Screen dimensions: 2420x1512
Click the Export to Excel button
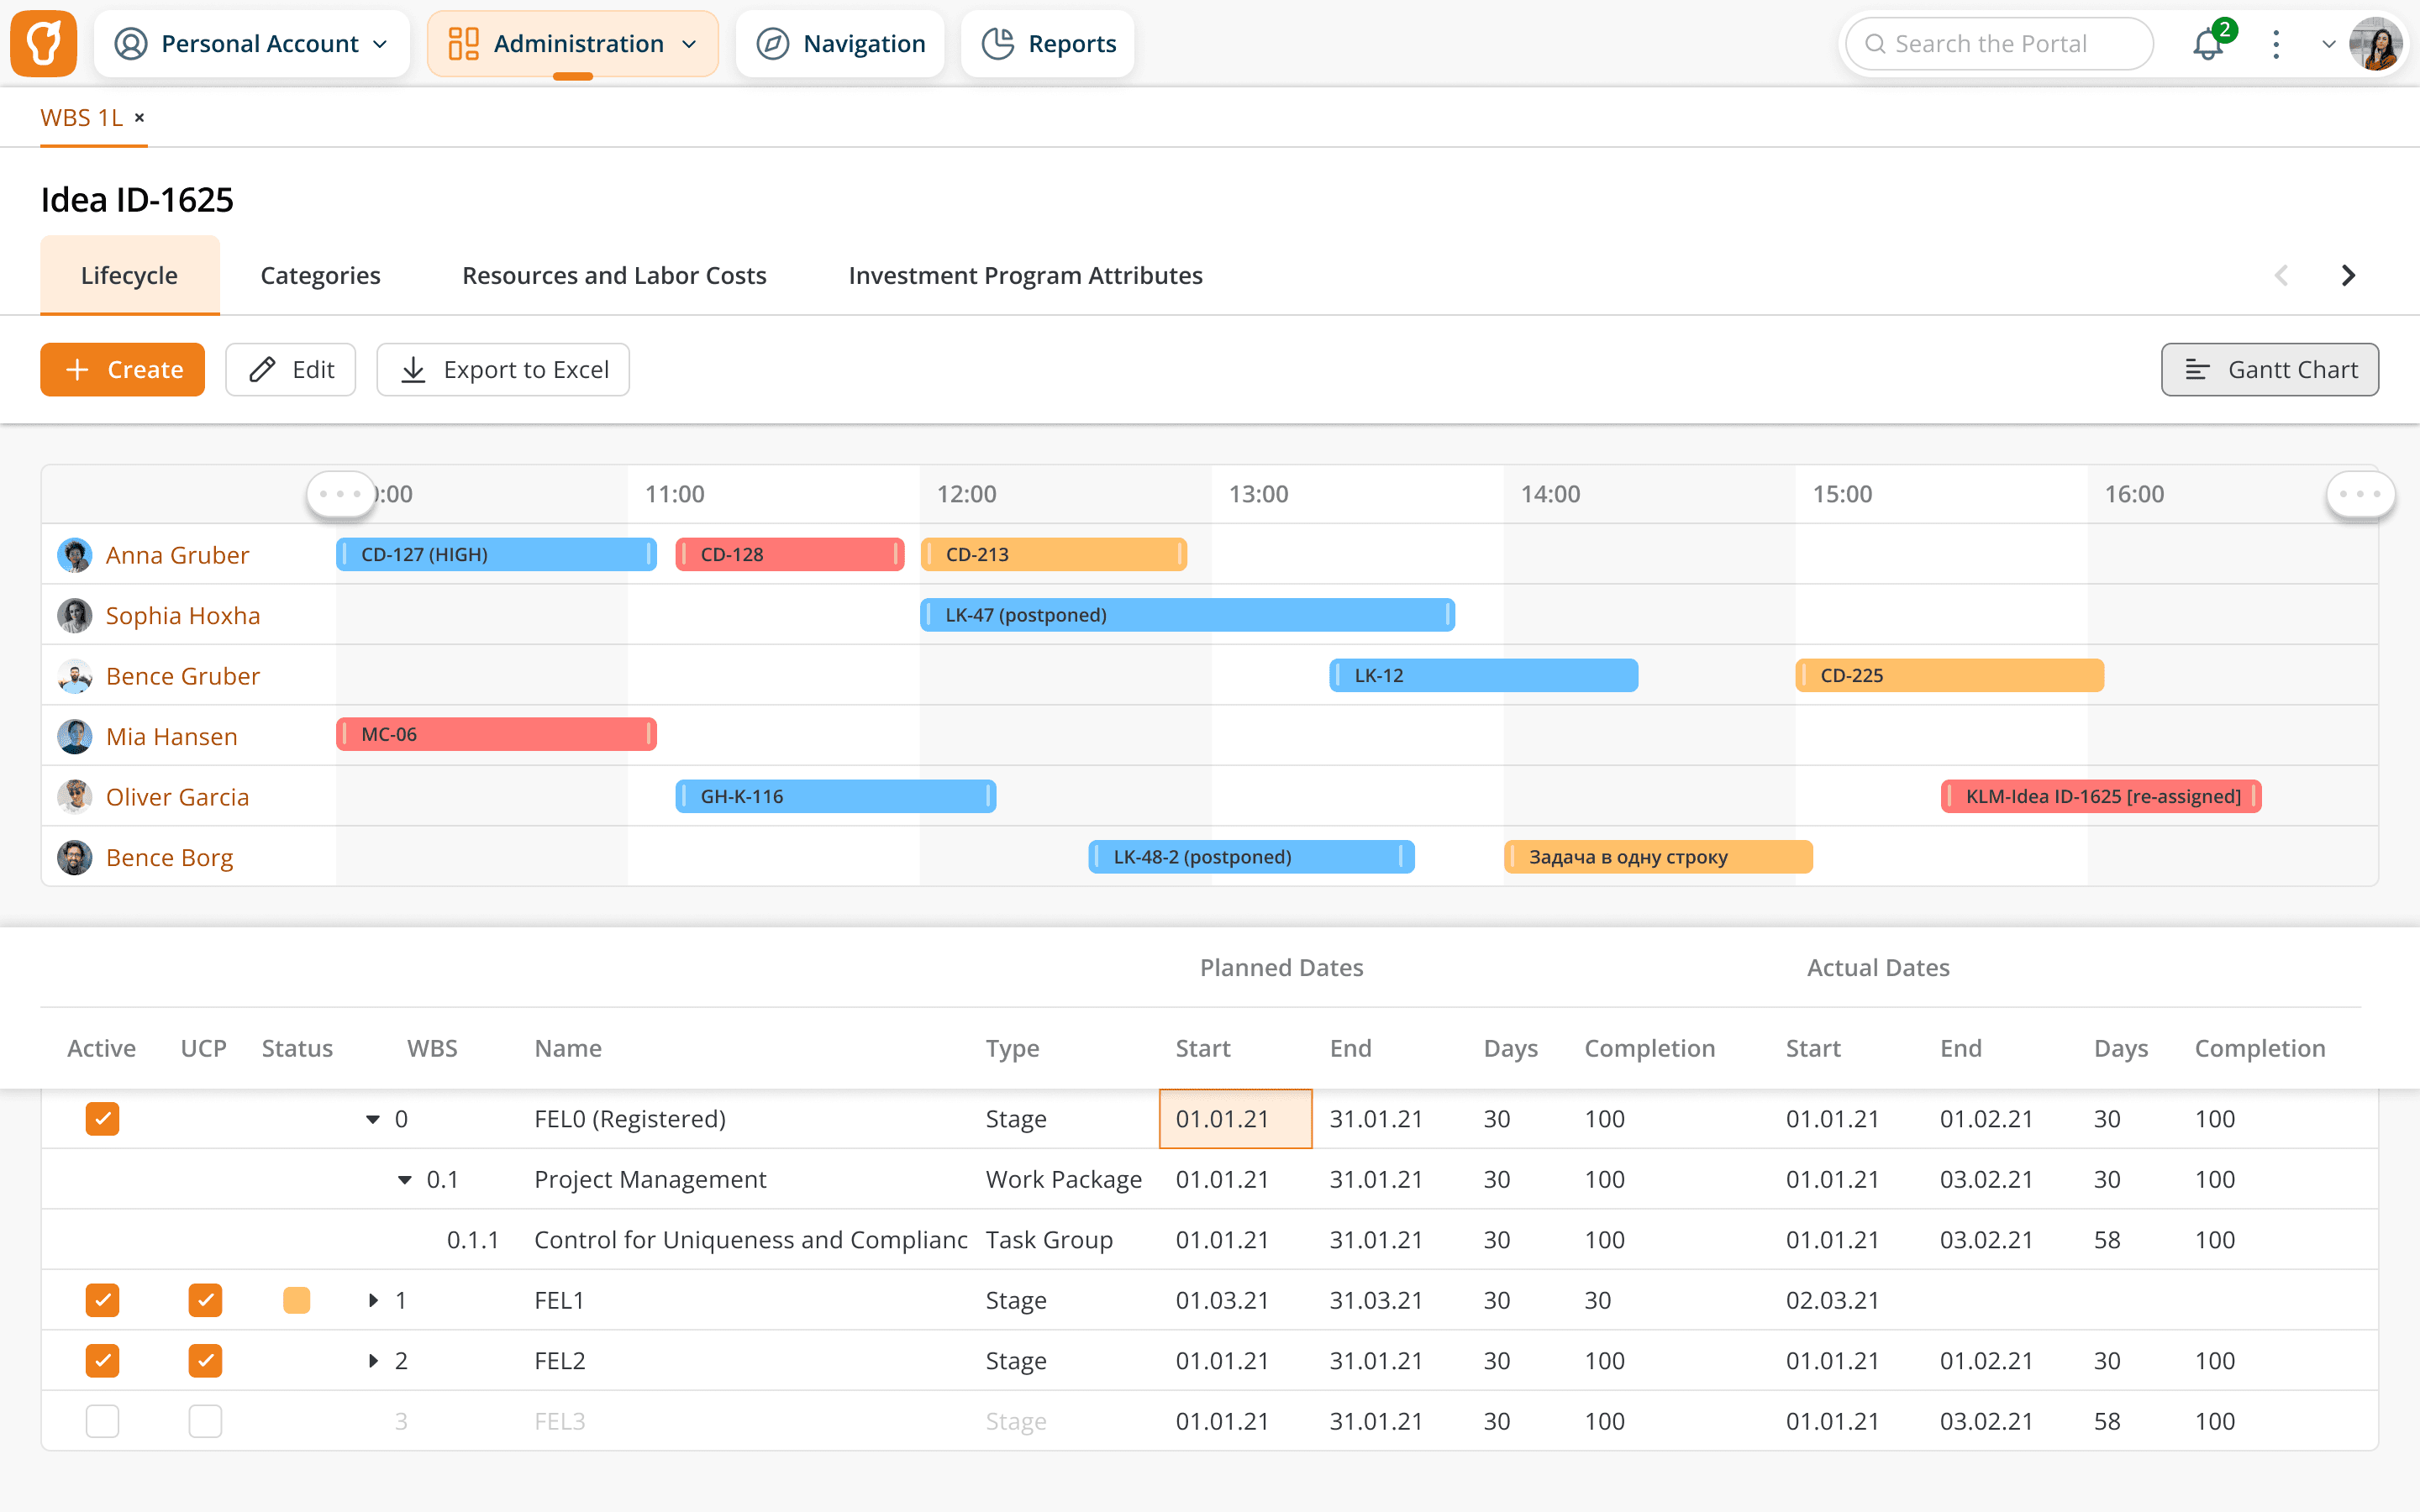pos(503,370)
